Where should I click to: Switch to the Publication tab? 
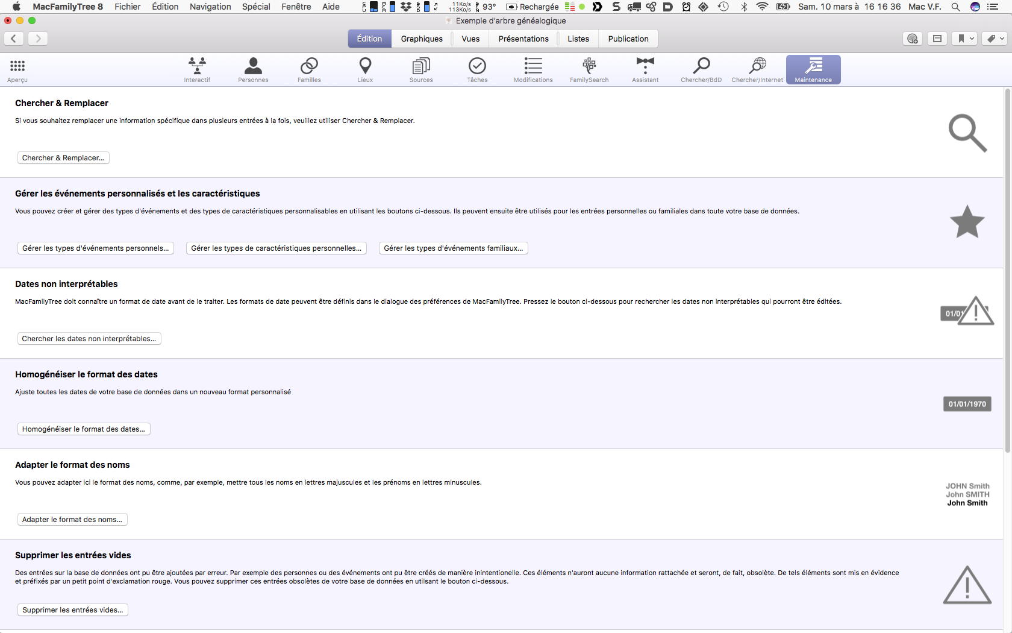[628, 39]
